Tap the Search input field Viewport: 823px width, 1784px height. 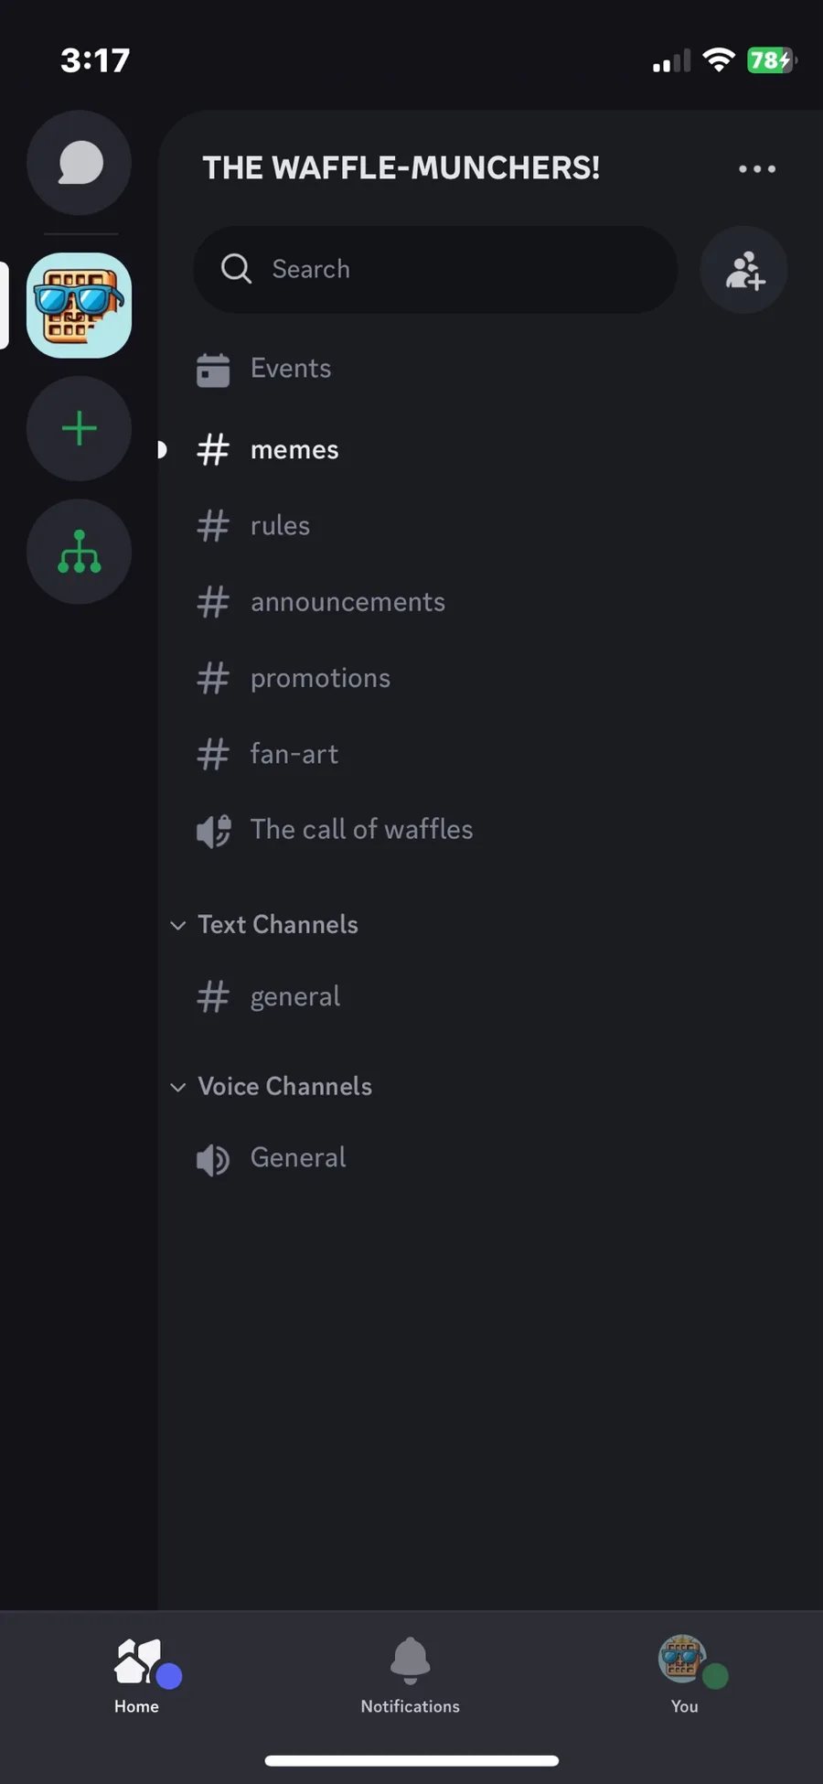point(435,270)
